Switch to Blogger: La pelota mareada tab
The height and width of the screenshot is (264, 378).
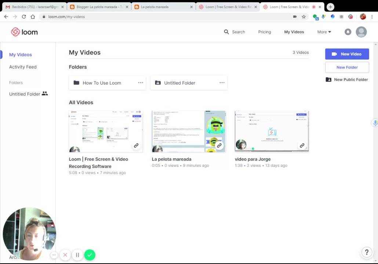click(x=99, y=7)
